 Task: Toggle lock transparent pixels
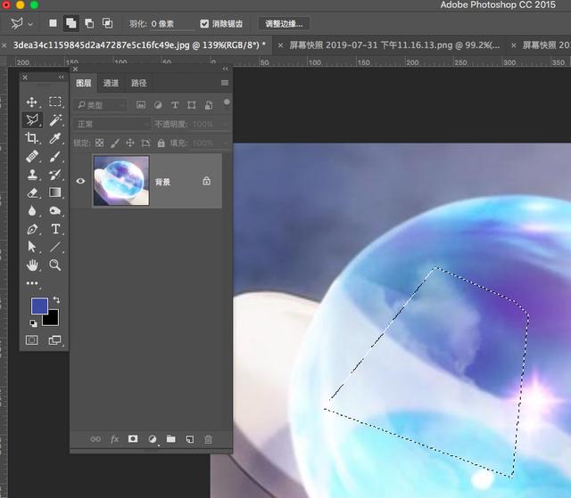click(x=99, y=143)
